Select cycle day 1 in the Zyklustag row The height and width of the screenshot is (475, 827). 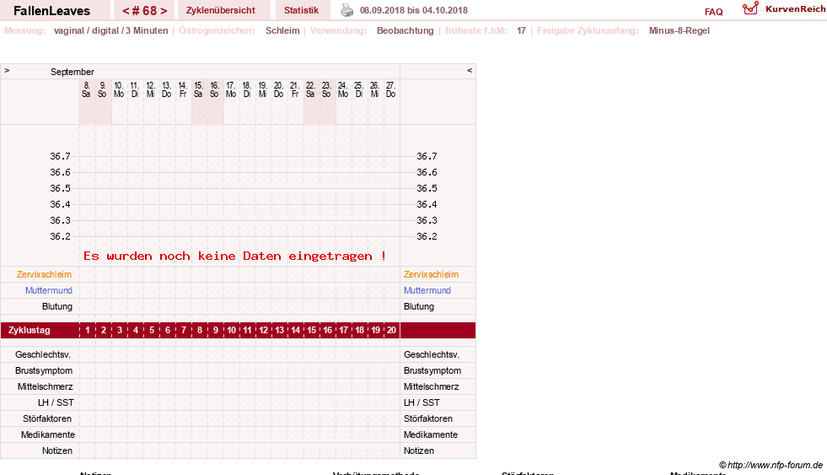pos(88,330)
